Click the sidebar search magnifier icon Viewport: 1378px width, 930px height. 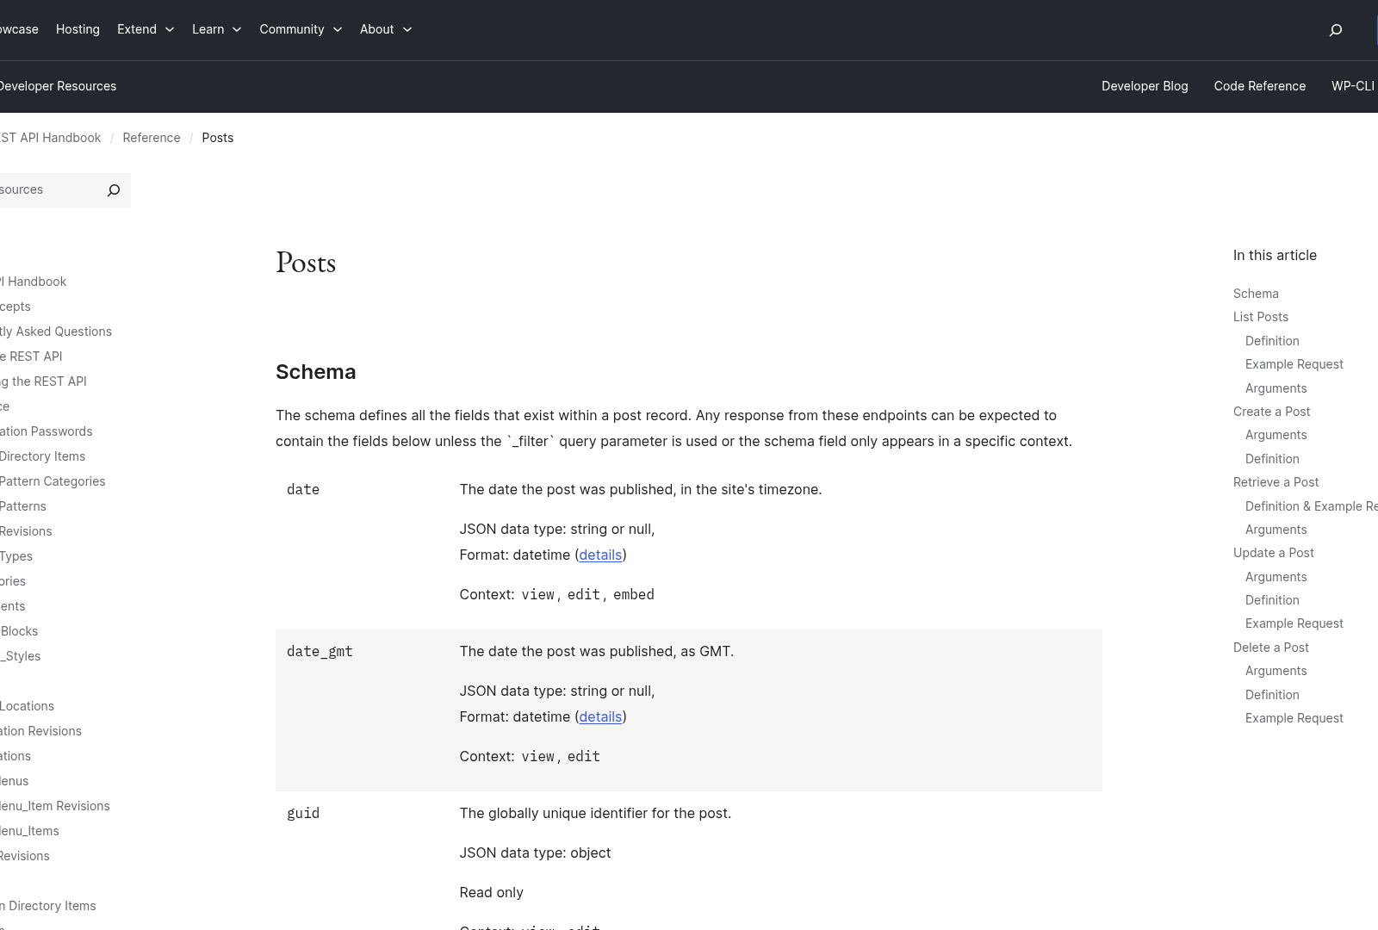[x=114, y=190]
